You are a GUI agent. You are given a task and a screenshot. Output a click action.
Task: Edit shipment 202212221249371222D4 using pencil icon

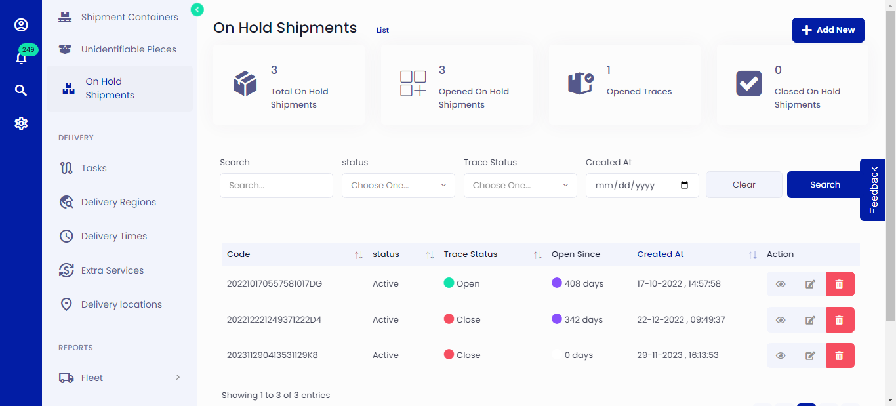click(810, 319)
